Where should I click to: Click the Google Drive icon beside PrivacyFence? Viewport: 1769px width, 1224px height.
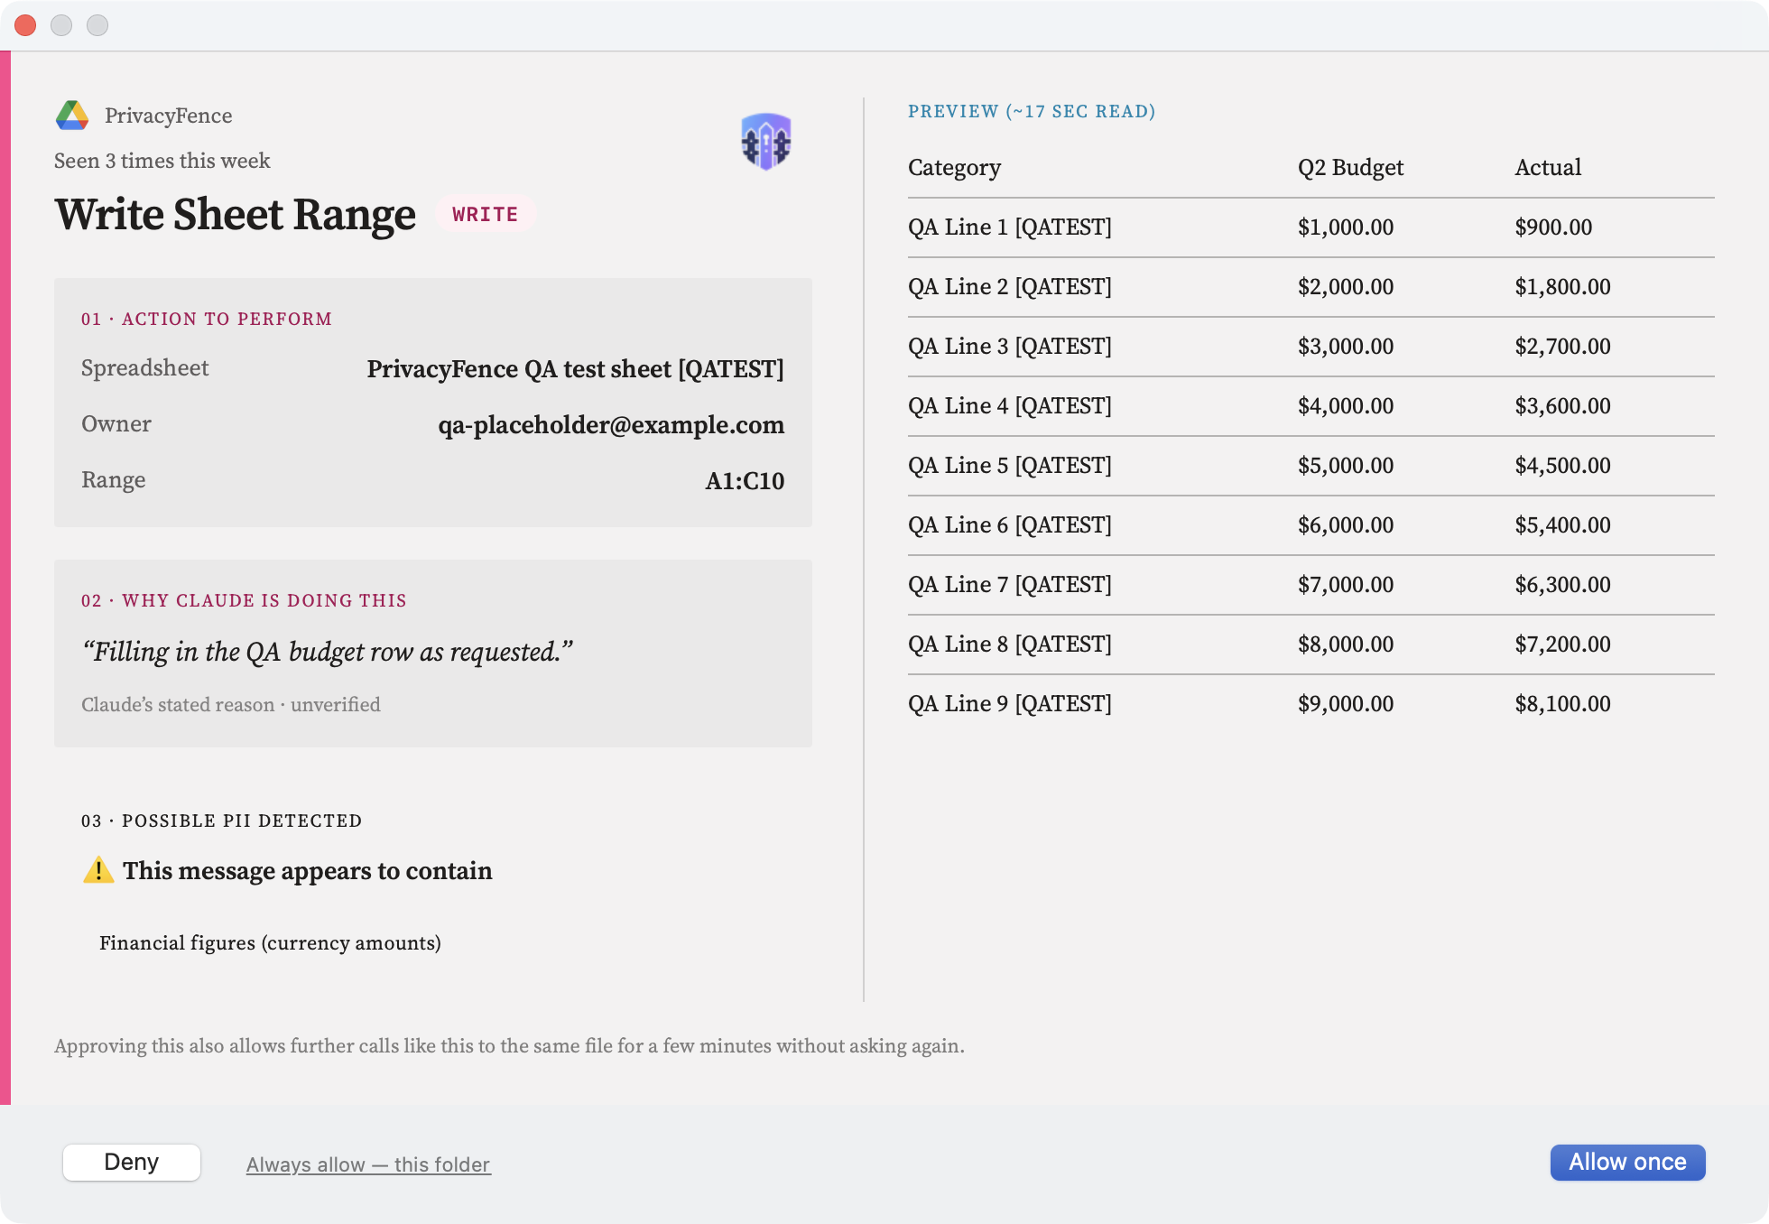(72, 116)
